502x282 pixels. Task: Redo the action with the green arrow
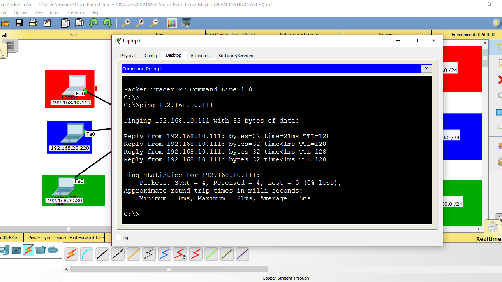107,23
